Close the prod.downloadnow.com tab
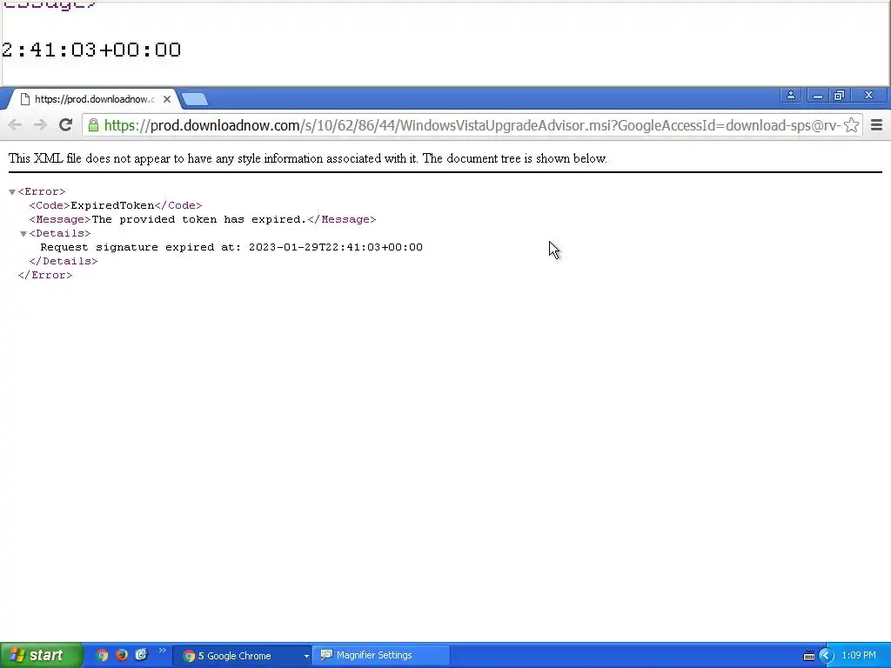Screen dimensions: 891x668 click(x=166, y=99)
